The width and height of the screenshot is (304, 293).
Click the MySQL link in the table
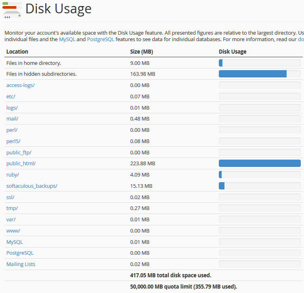(x=15, y=242)
